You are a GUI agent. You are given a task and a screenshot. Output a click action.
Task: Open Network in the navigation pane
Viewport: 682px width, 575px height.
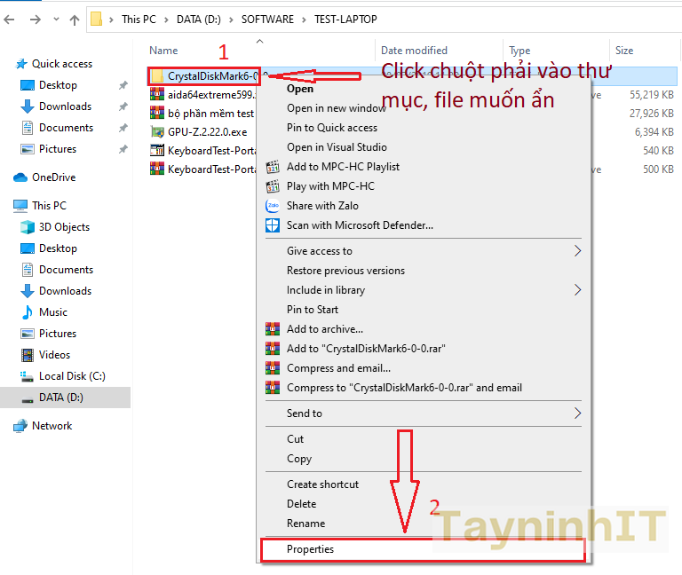tap(52, 426)
